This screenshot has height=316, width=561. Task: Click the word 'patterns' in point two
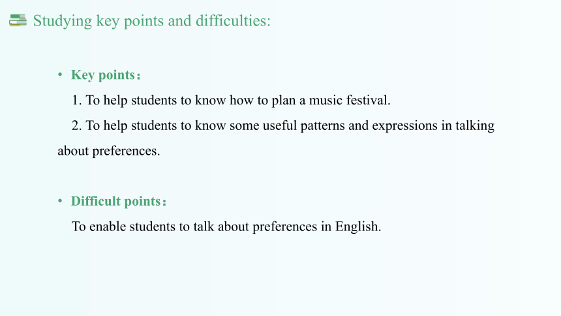(x=322, y=126)
